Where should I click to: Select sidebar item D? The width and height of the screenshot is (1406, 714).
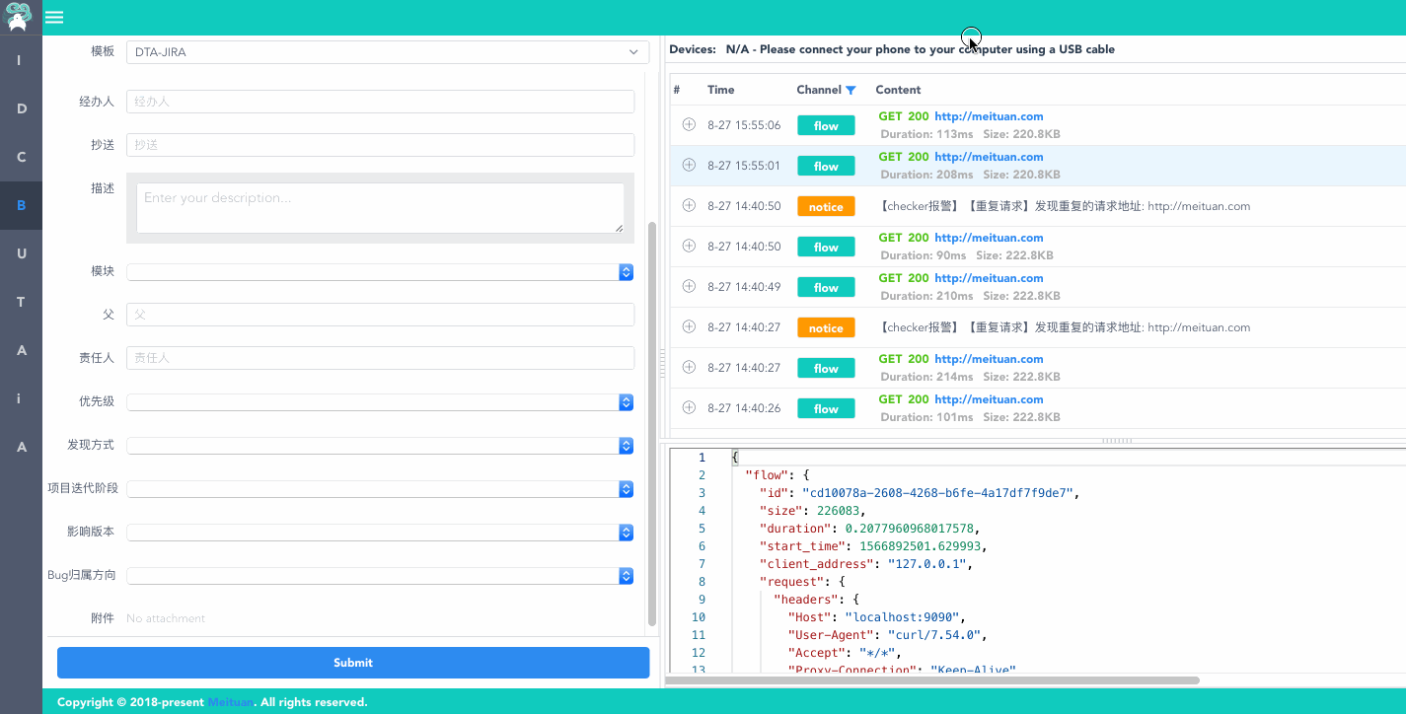coord(21,108)
